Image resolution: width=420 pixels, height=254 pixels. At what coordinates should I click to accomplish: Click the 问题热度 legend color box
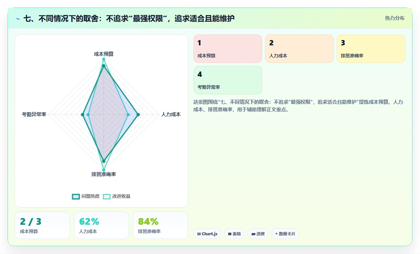click(76, 196)
